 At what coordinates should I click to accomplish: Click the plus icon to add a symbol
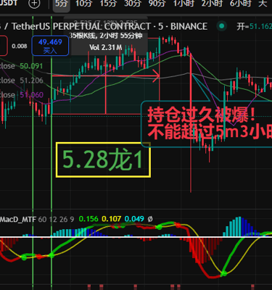coord(34,4)
